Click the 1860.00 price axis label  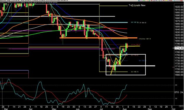(179, 24)
